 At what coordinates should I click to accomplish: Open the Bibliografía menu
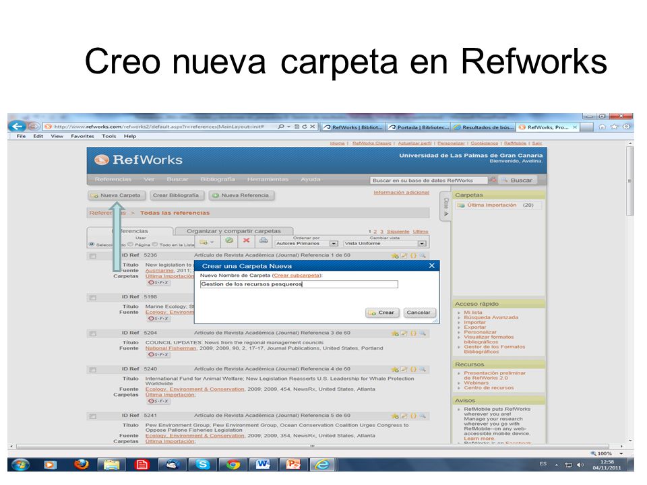pos(218,179)
